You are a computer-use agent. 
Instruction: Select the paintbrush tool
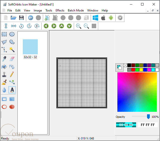click(4, 82)
